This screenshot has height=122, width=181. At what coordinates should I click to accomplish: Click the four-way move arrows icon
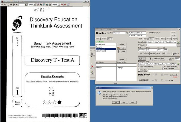pyautogui.click(x=14, y=5)
